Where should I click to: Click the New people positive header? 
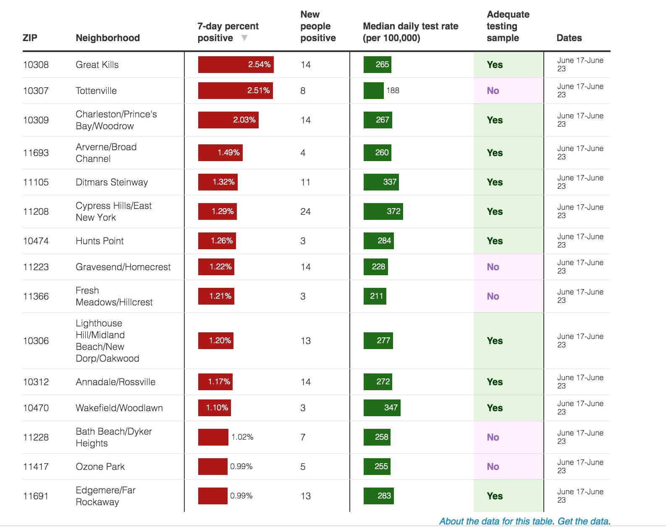click(318, 26)
